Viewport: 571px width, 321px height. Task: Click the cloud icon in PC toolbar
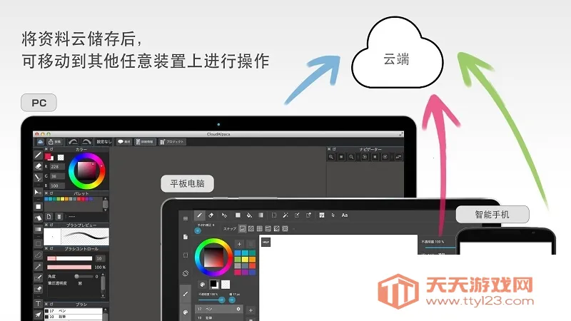tap(40, 142)
